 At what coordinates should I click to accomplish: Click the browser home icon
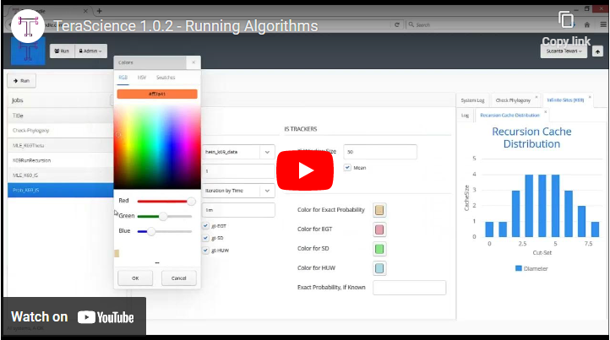(586, 24)
